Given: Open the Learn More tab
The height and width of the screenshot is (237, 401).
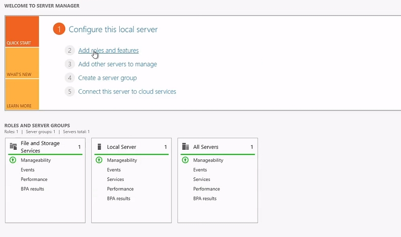Looking at the screenshot, I should point(22,94).
